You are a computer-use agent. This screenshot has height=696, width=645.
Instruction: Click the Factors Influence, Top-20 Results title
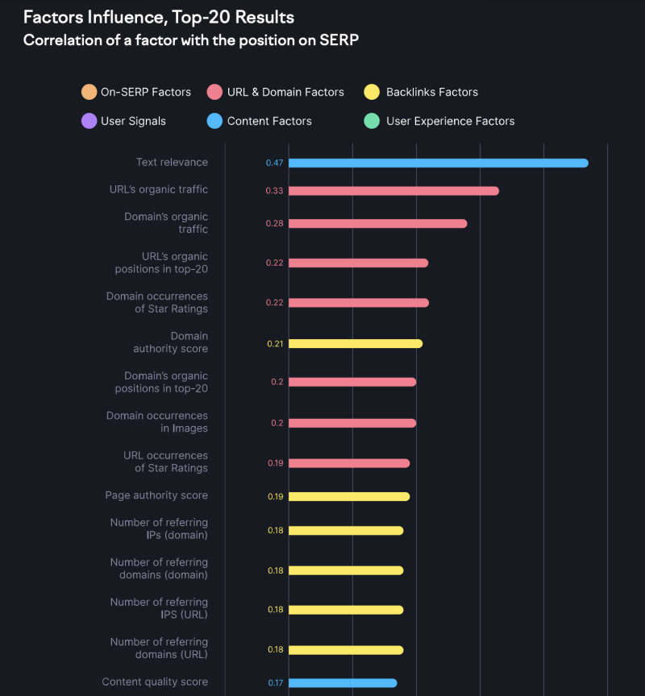159,17
